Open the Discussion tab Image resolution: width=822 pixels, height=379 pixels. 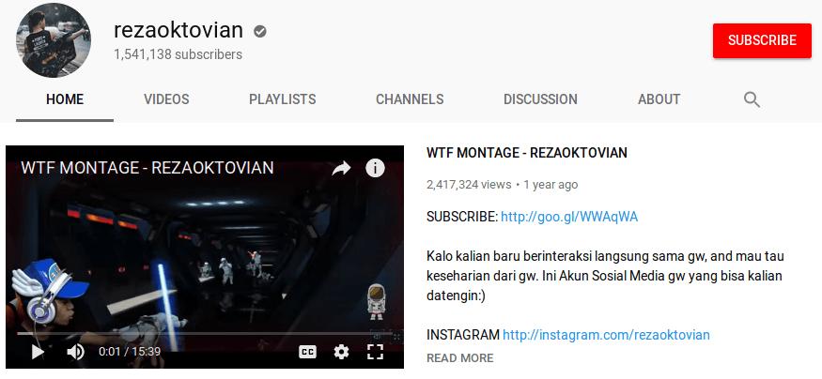coord(540,99)
